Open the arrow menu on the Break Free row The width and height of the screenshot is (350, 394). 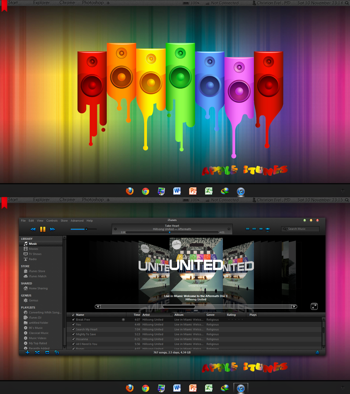pos(123,320)
